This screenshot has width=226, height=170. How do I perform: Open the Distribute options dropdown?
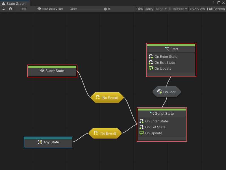(178, 9)
